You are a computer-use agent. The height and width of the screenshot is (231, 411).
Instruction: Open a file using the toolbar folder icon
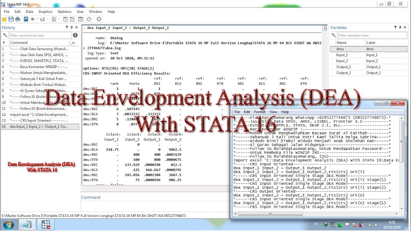click(x=4, y=19)
